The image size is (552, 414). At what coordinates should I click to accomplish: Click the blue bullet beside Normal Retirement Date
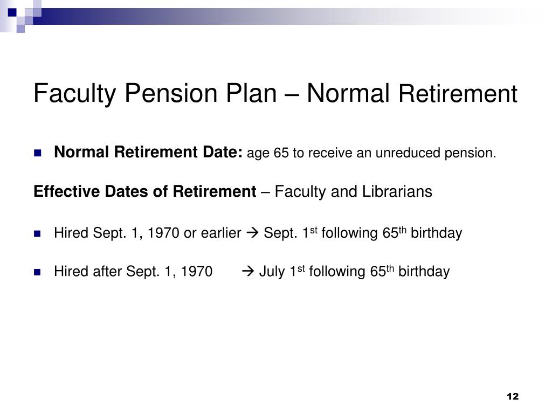38,153
